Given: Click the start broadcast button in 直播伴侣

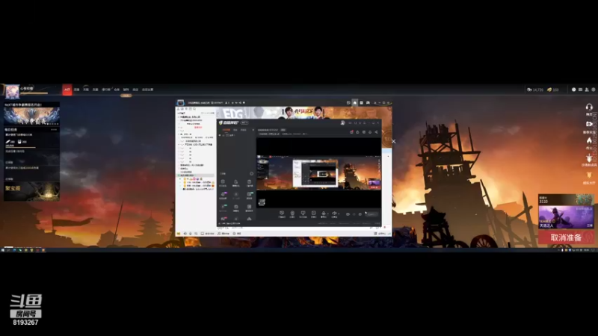Looking at the screenshot, I should tap(372, 214).
